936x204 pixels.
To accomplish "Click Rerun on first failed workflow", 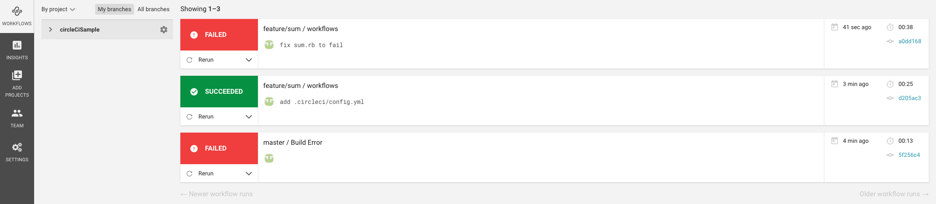I will [x=205, y=60].
